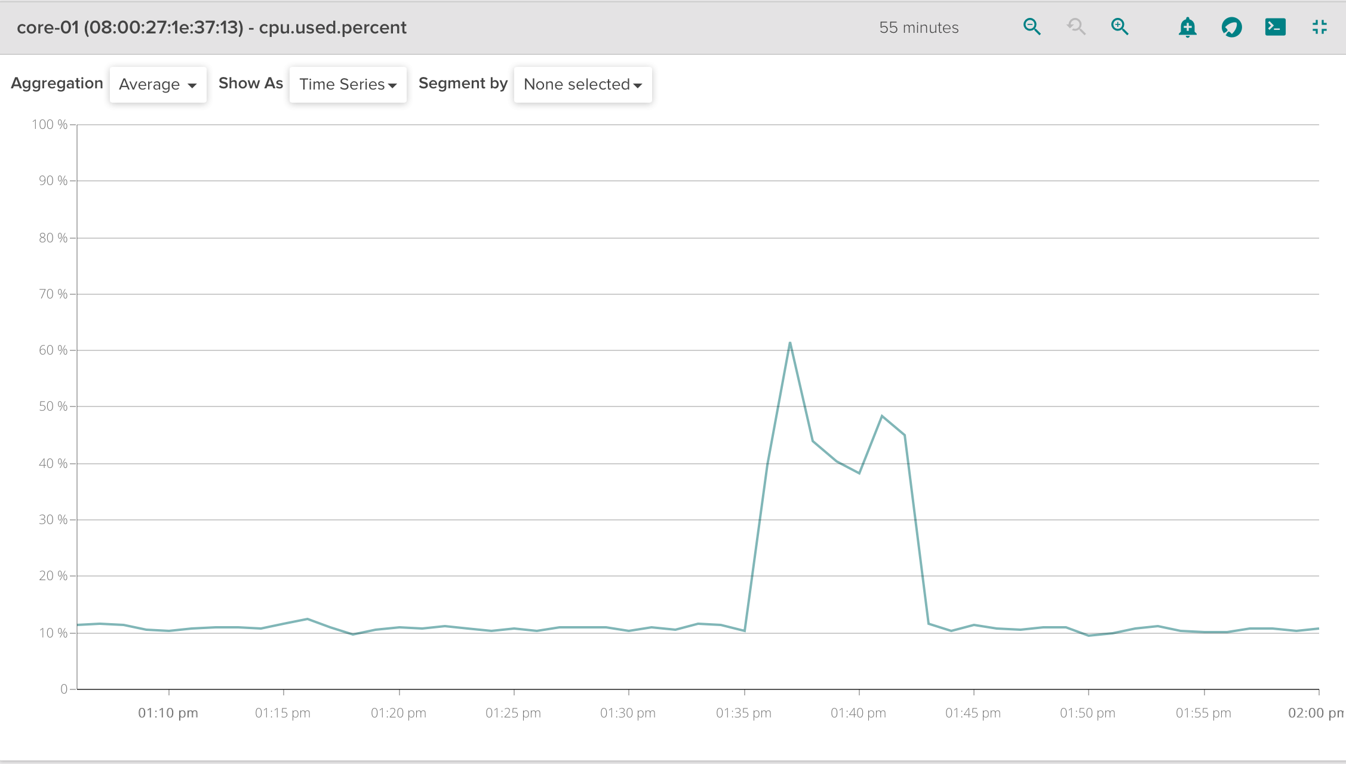Click the second peak near 48% on chart
The image size is (1346, 764).
pyautogui.click(x=882, y=416)
